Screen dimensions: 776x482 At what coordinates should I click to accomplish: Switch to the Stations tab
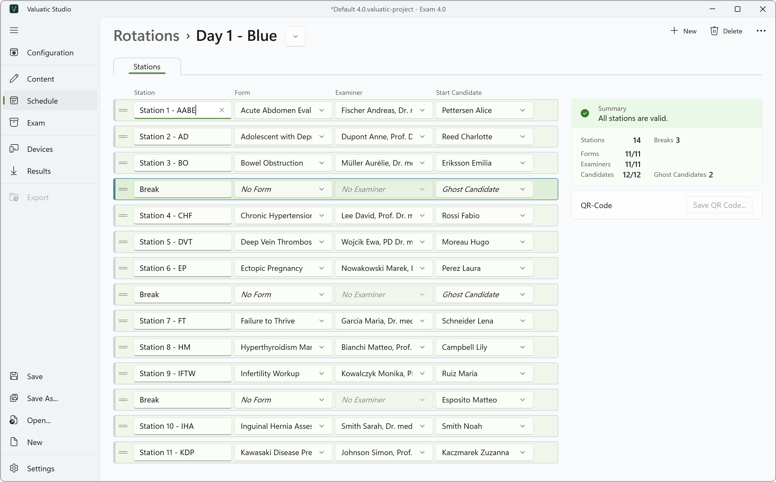point(147,67)
